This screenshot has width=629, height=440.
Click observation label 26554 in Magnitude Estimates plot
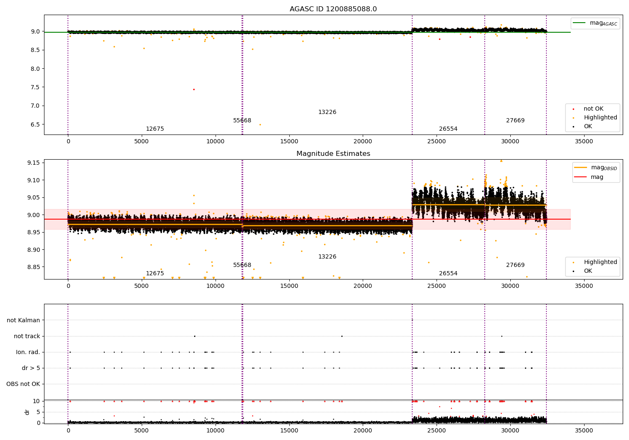448,274
